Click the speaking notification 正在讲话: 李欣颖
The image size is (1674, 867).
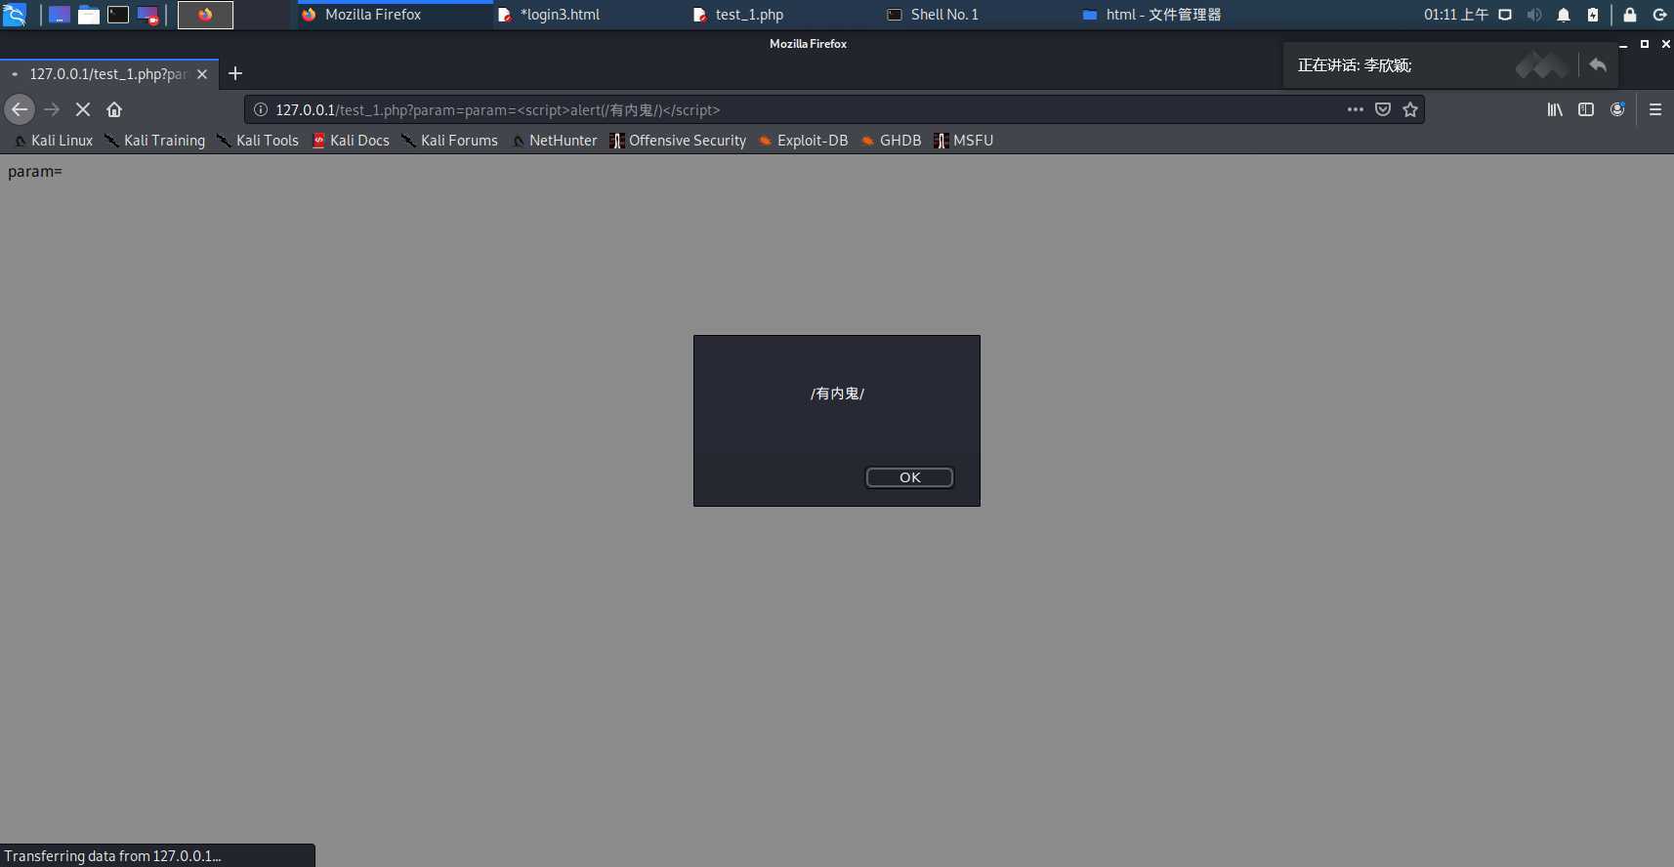coord(1355,65)
